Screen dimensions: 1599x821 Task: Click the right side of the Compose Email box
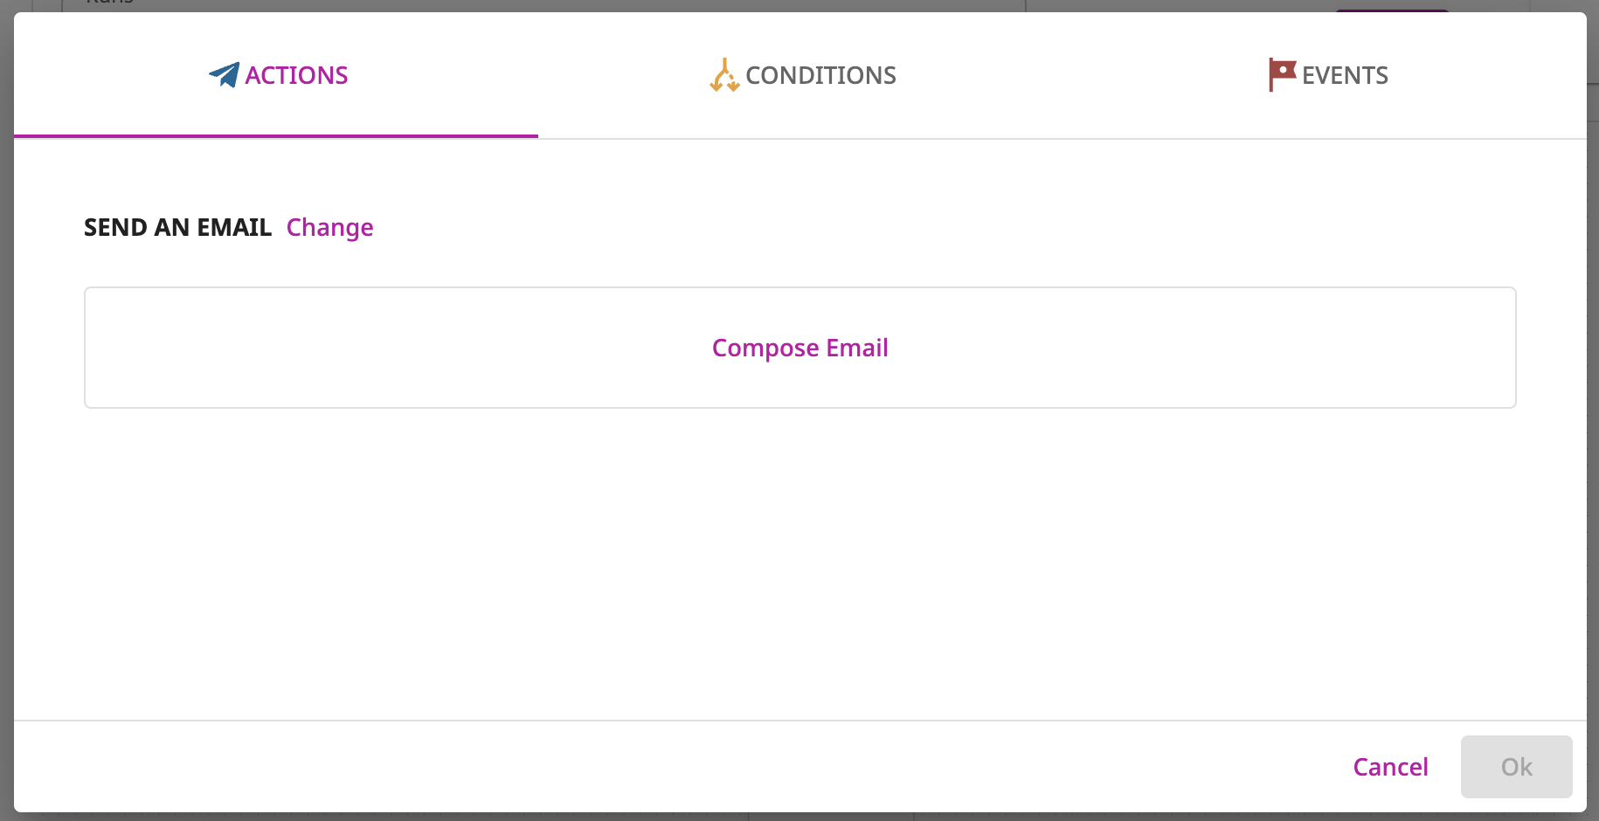pos(1223,348)
